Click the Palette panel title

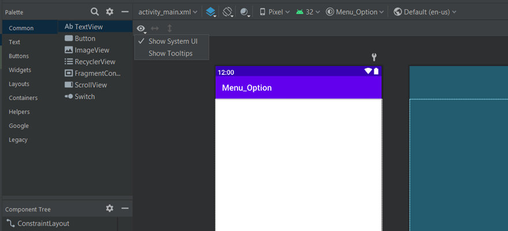(14, 12)
